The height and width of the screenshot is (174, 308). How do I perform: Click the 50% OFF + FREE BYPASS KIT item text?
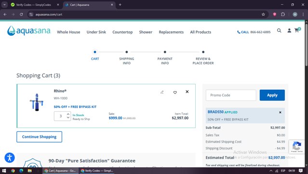tap(75, 107)
